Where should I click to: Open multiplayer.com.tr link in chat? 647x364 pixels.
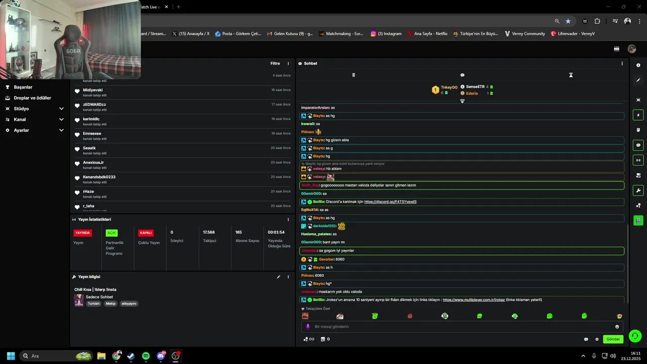pos(474,300)
